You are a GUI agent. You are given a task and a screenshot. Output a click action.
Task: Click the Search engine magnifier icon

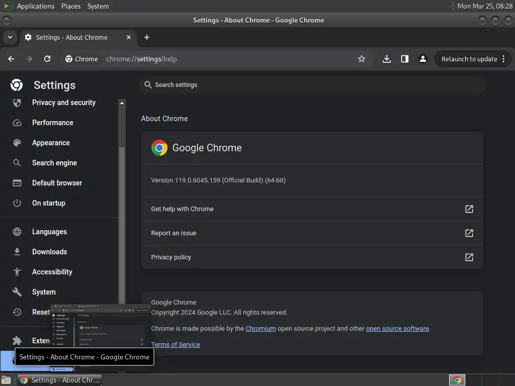coord(17,163)
